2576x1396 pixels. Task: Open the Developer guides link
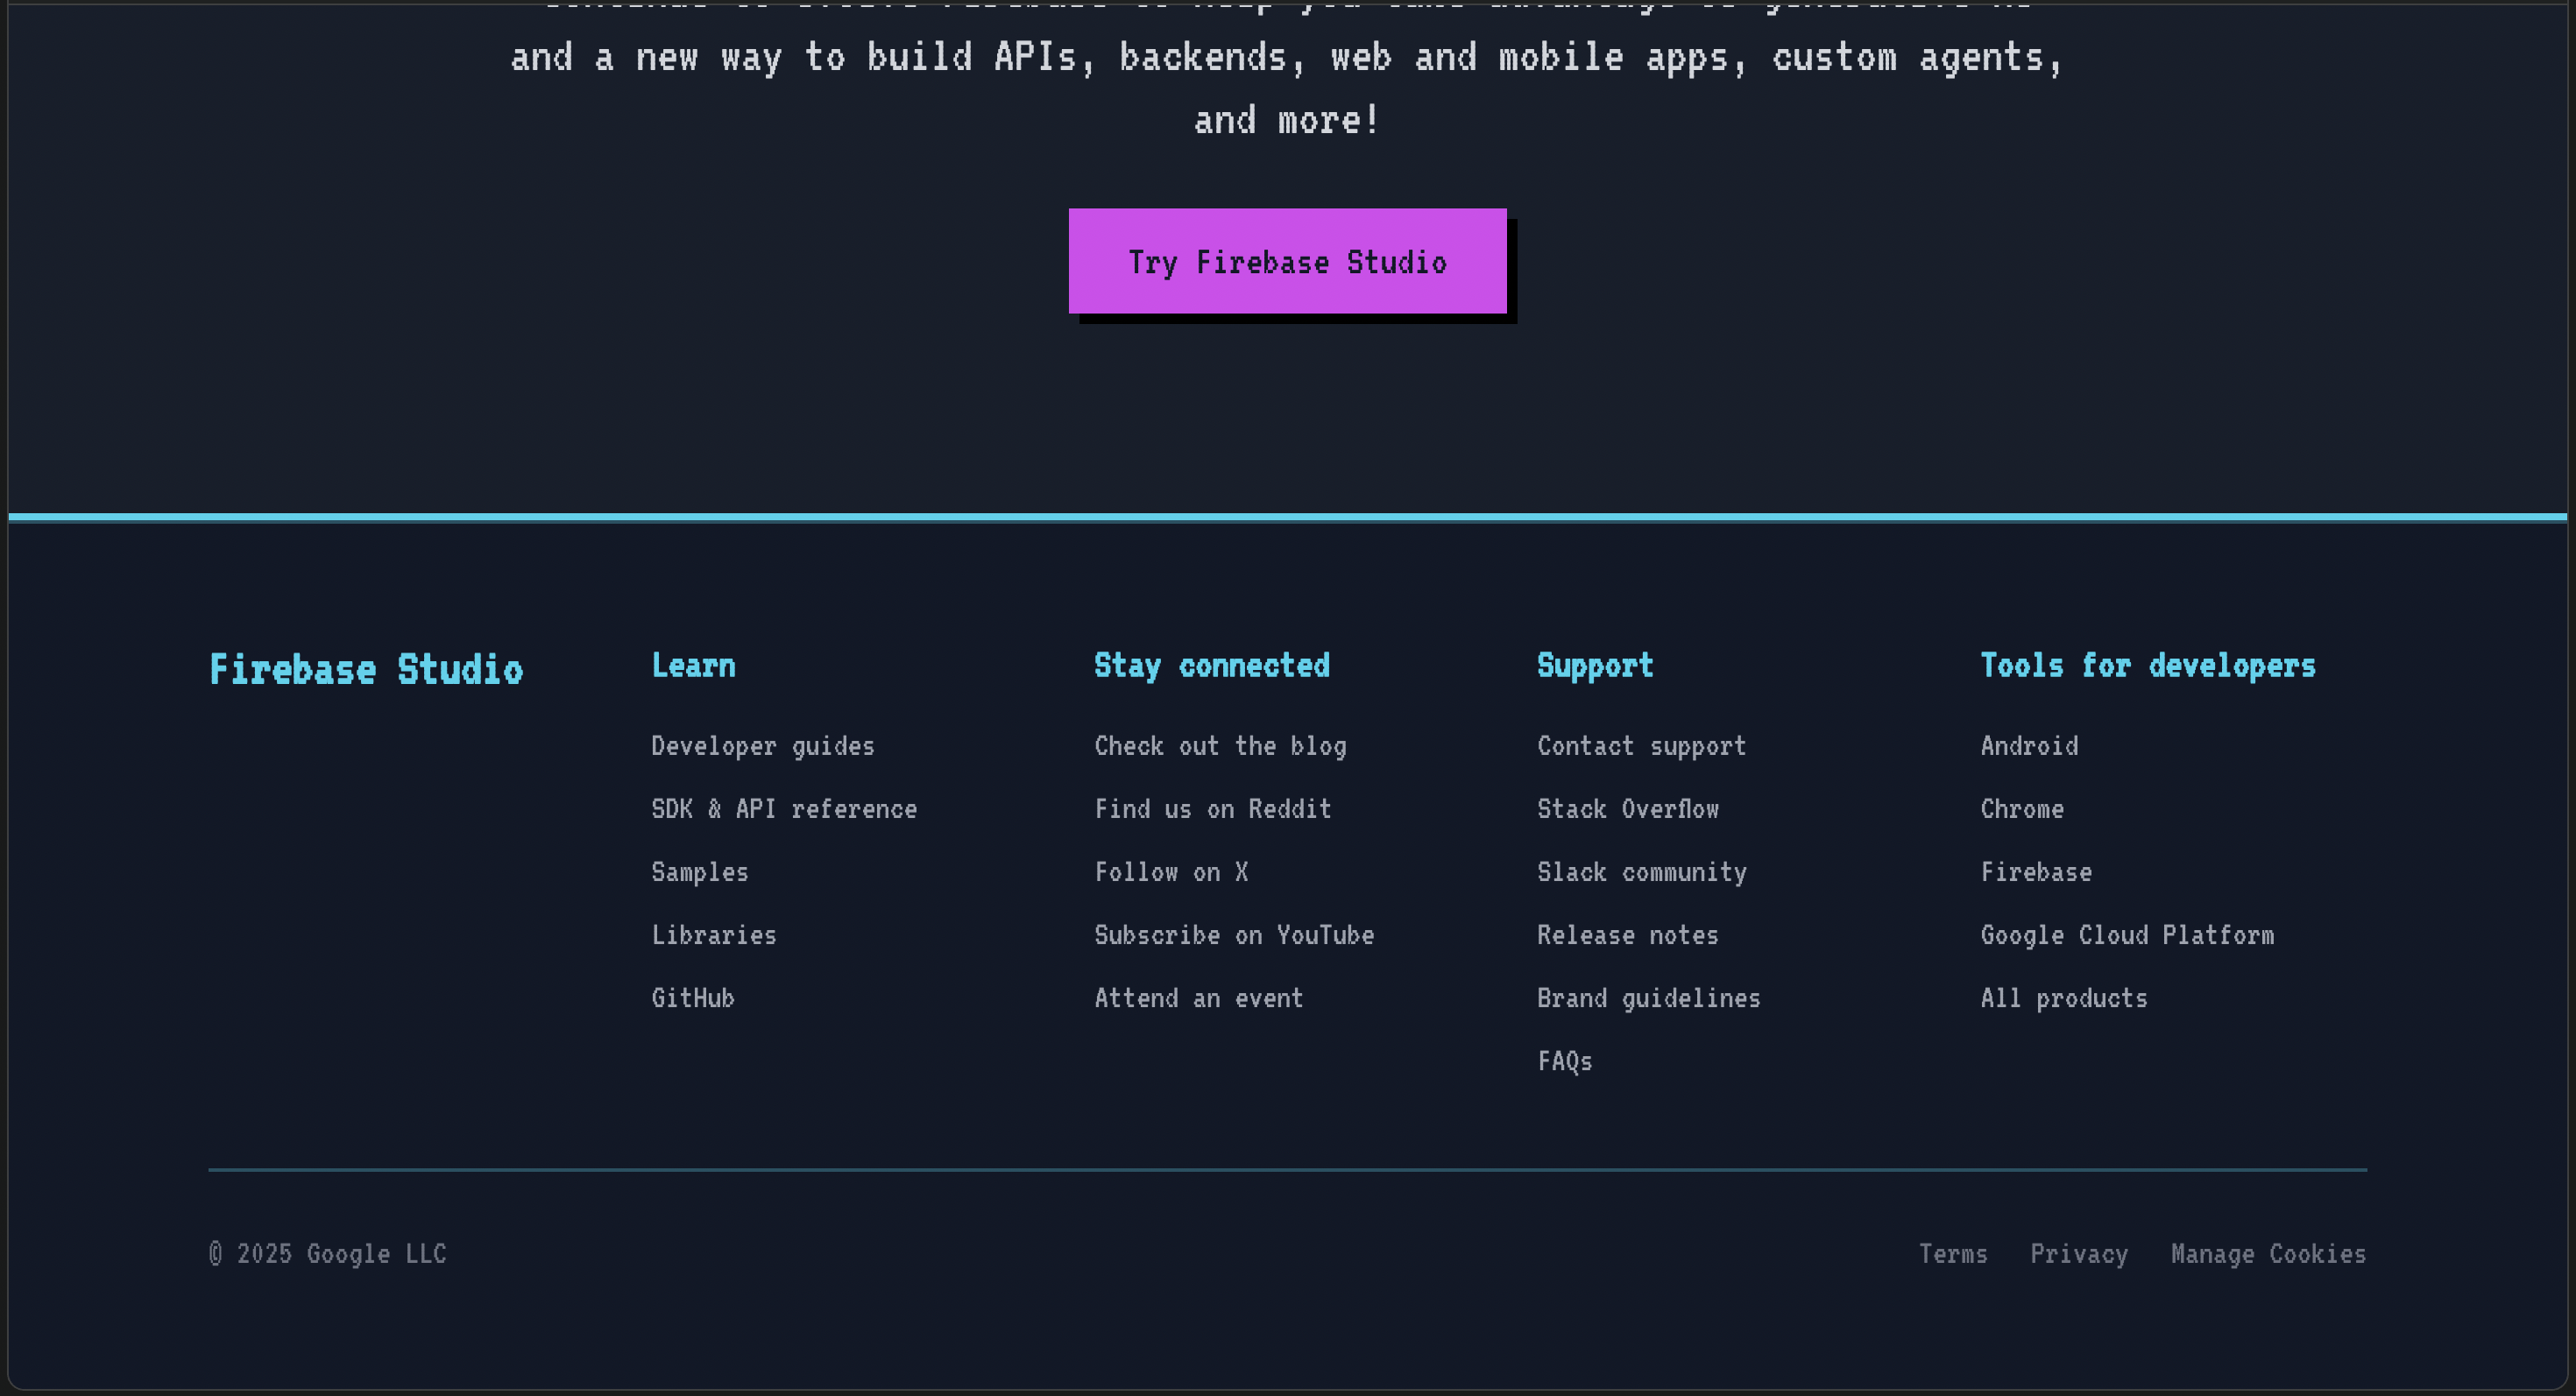[762, 746]
